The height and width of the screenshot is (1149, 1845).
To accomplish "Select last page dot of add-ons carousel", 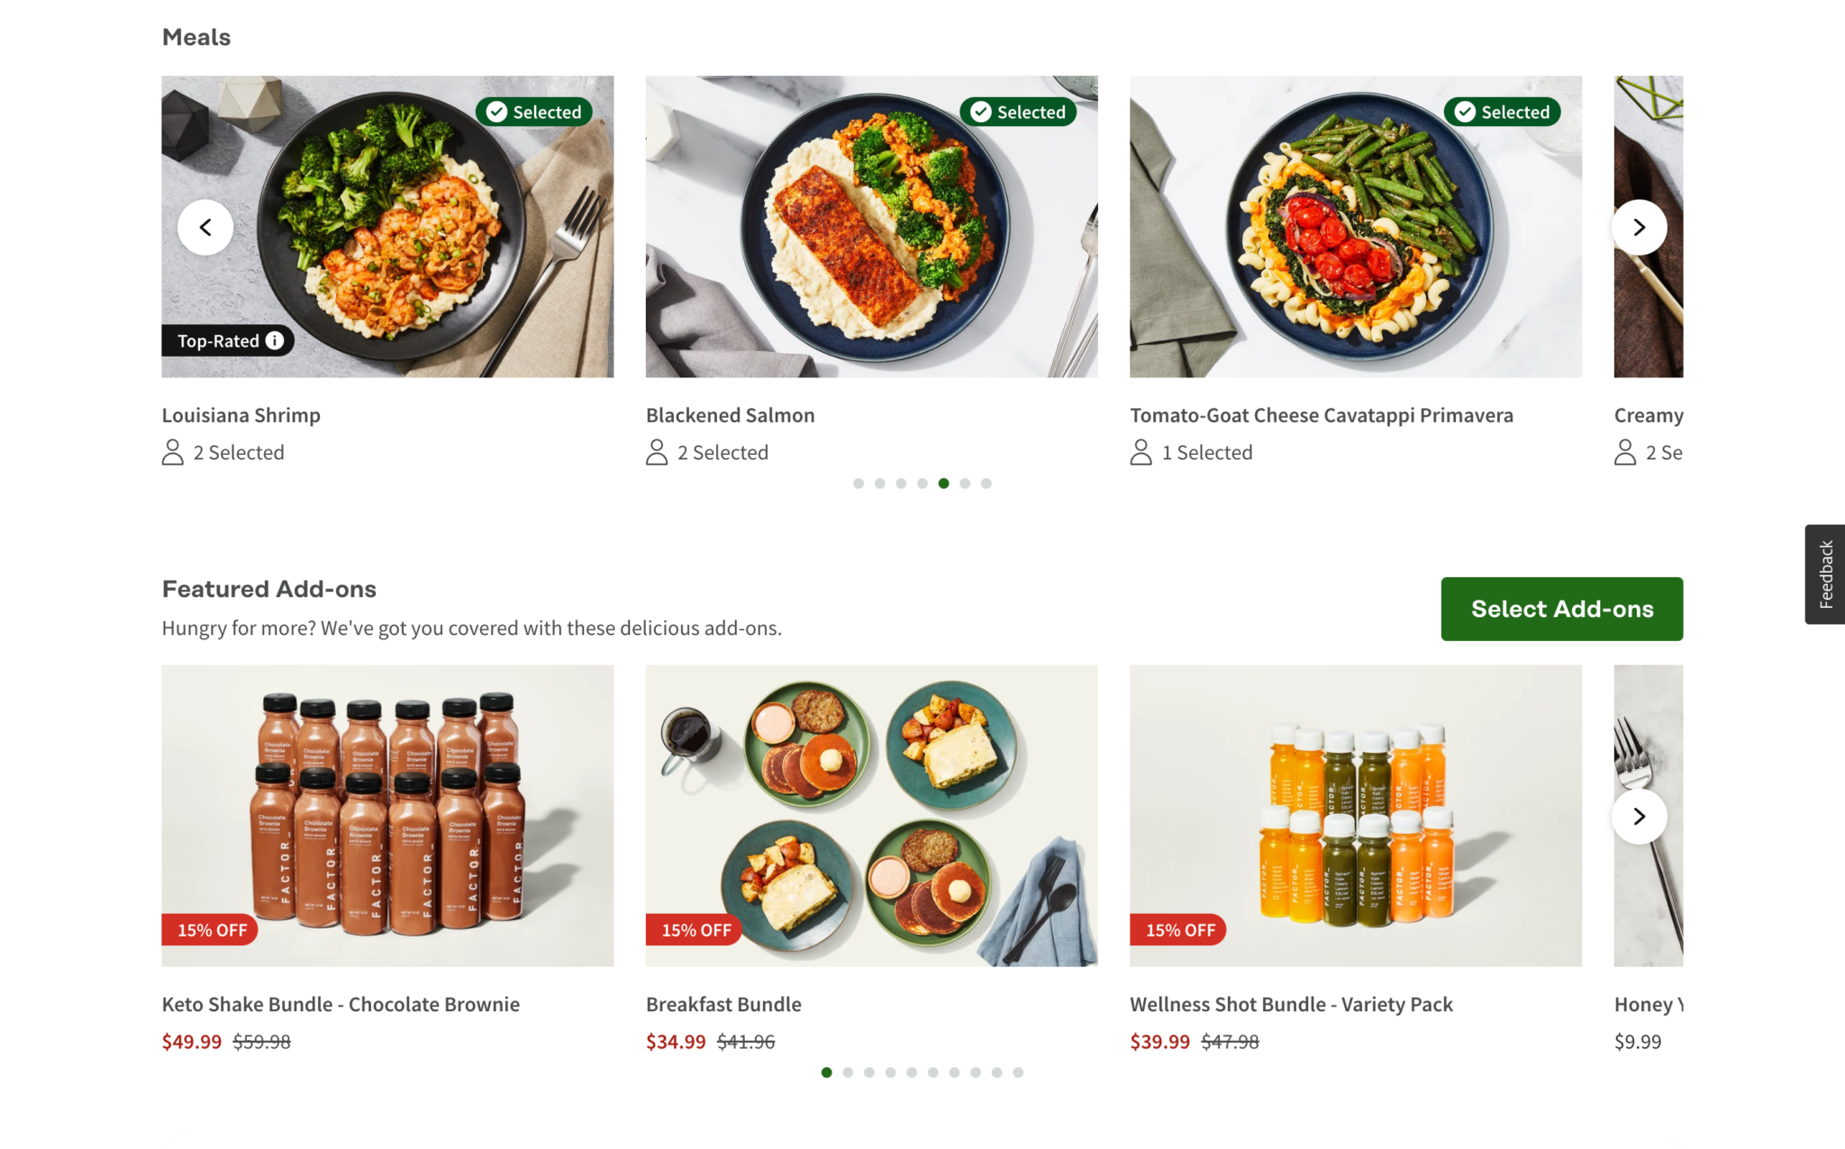I will click(1018, 1072).
